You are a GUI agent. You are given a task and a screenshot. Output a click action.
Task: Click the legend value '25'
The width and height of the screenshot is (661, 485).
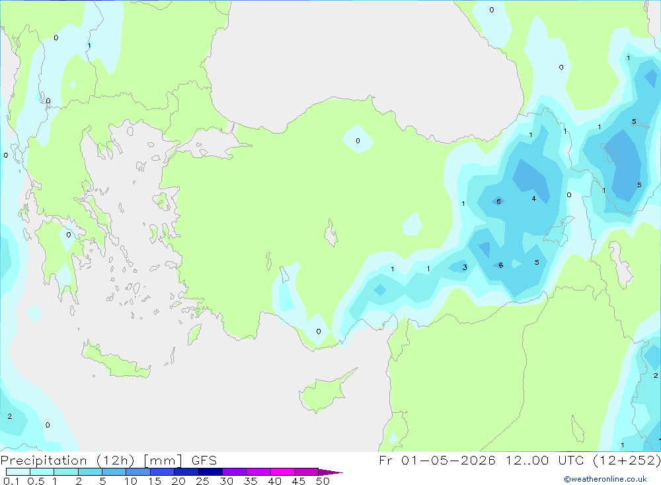[x=202, y=481]
